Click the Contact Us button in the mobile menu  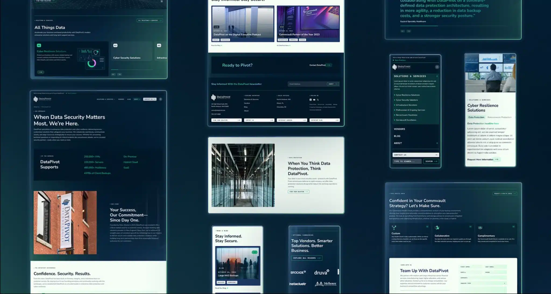click(416, 155)
